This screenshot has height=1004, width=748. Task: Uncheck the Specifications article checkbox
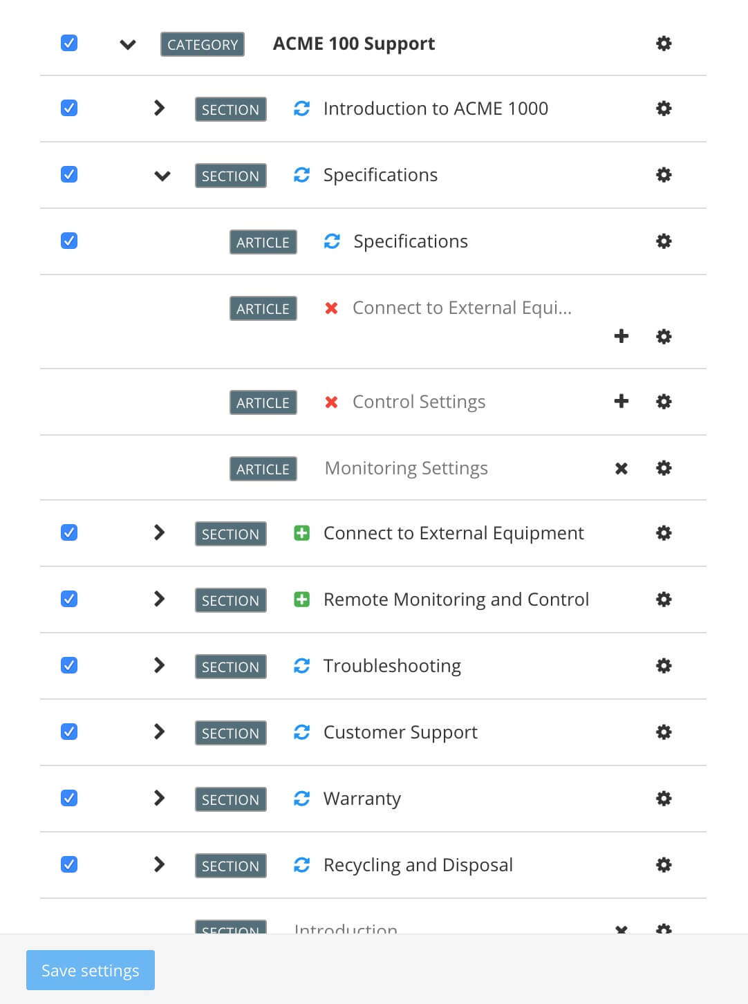[x=68, y=241]
